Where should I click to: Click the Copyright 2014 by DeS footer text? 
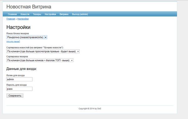[x=90, y=108]
